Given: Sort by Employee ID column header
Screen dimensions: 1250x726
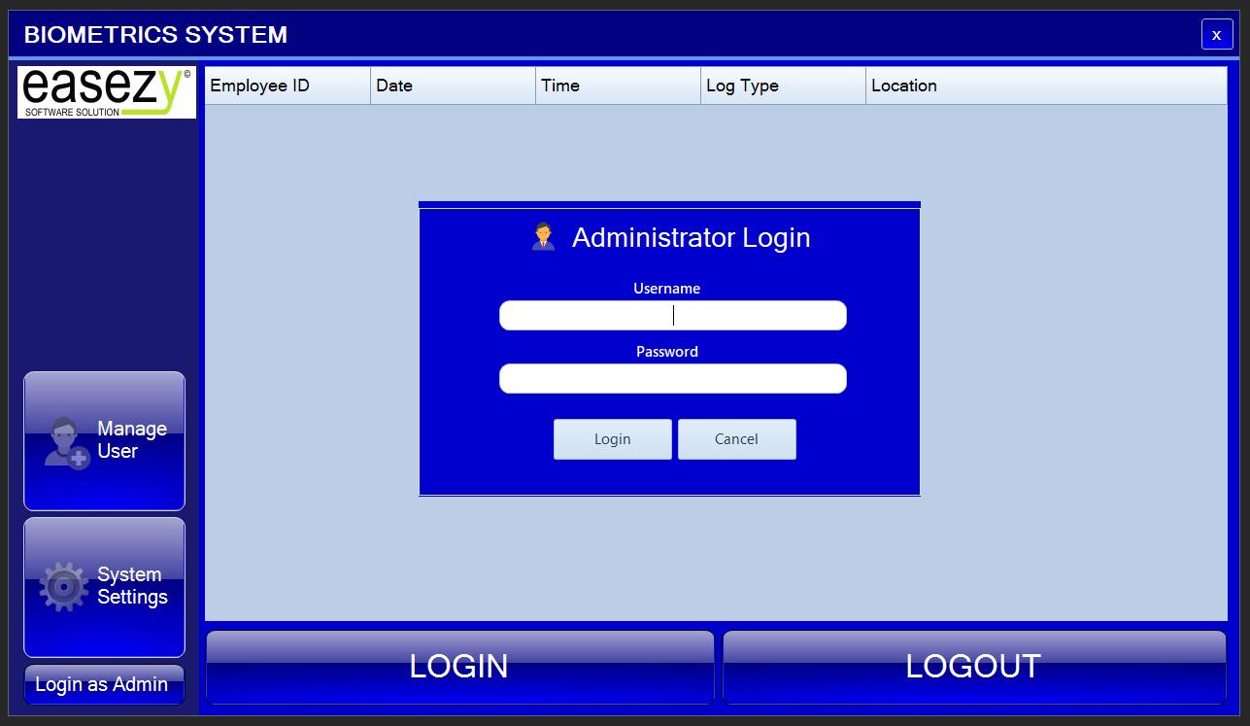Looking at the screenshot, I should point(287,86).
